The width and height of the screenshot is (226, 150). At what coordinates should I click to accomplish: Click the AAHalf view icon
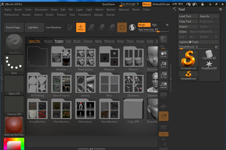163,84
